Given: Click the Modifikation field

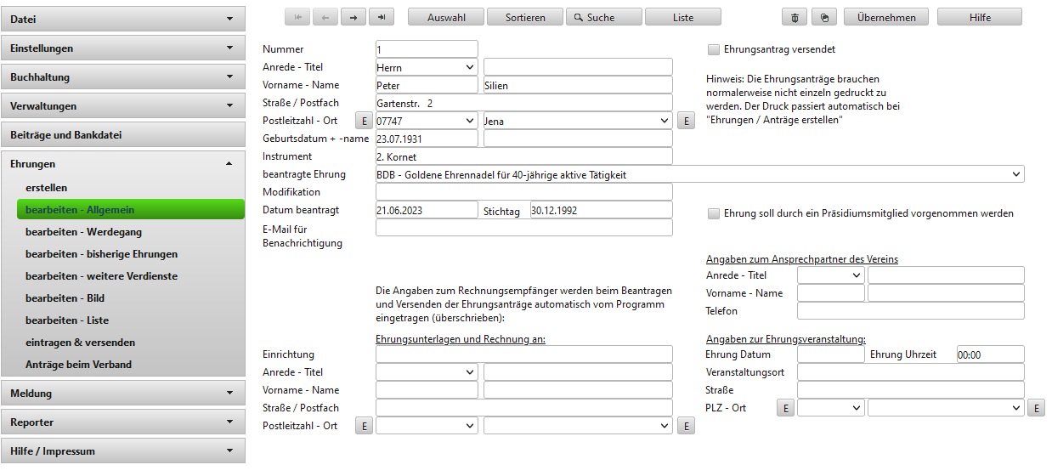Looking at the screenshot, I should tap(524, 192).
